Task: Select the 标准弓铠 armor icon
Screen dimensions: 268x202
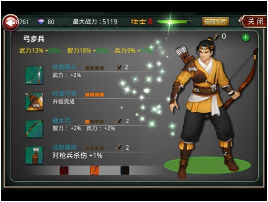Action: [34, 101]
